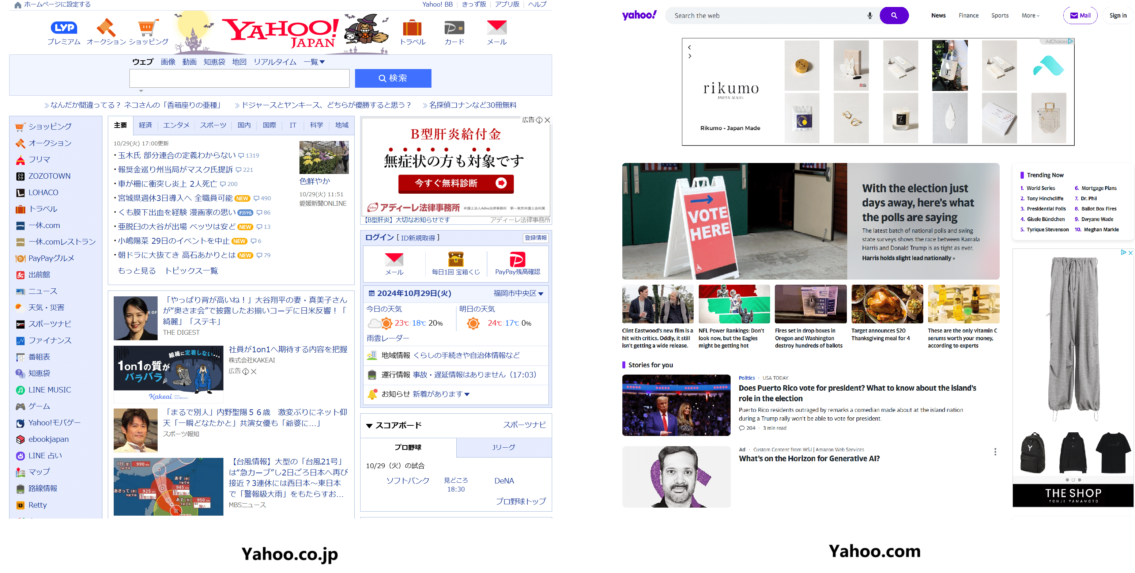
Task: Open 路線情報 train icon in sidebar
Action: click(20, 489)
